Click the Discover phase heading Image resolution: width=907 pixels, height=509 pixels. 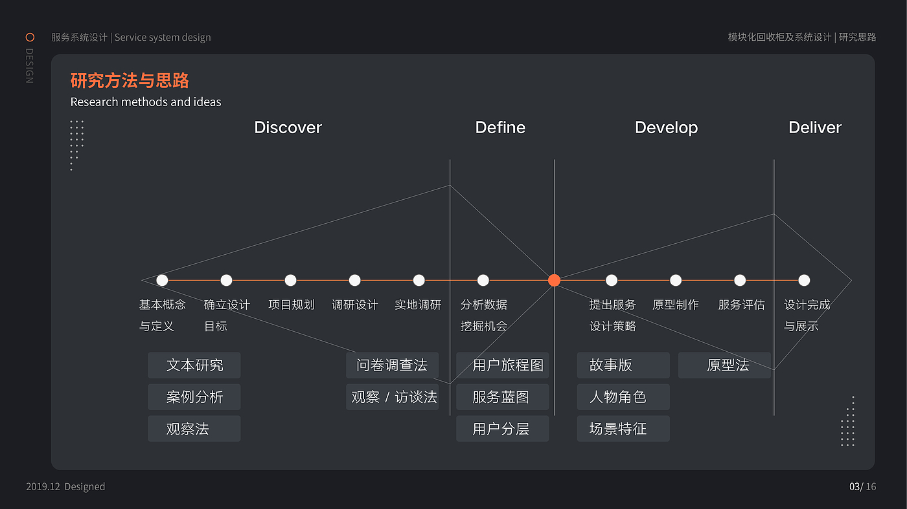(288, 127)
